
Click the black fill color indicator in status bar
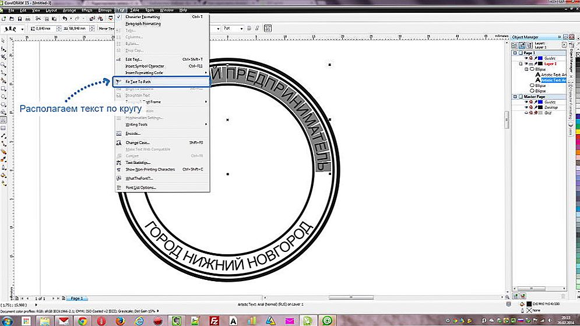(529, 304)
